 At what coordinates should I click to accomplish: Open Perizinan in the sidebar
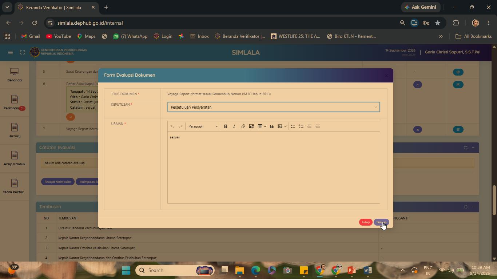pyautogui.click(x=15, y=103)
